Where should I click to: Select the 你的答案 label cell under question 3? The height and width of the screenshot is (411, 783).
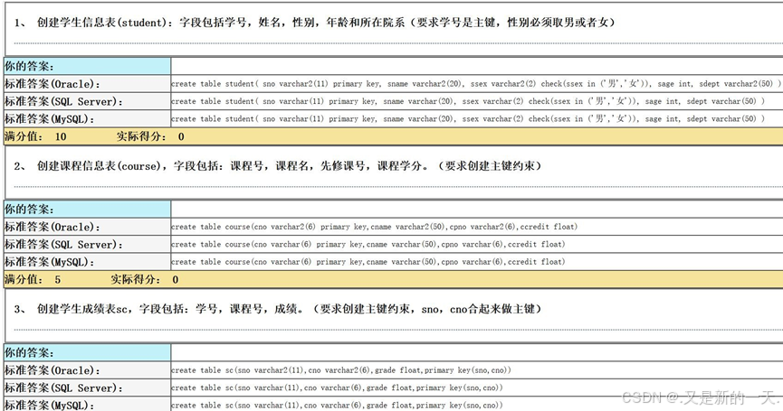click(x=87, y=351)
